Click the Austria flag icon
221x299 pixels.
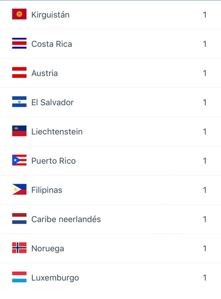click(x=19, y=73)
